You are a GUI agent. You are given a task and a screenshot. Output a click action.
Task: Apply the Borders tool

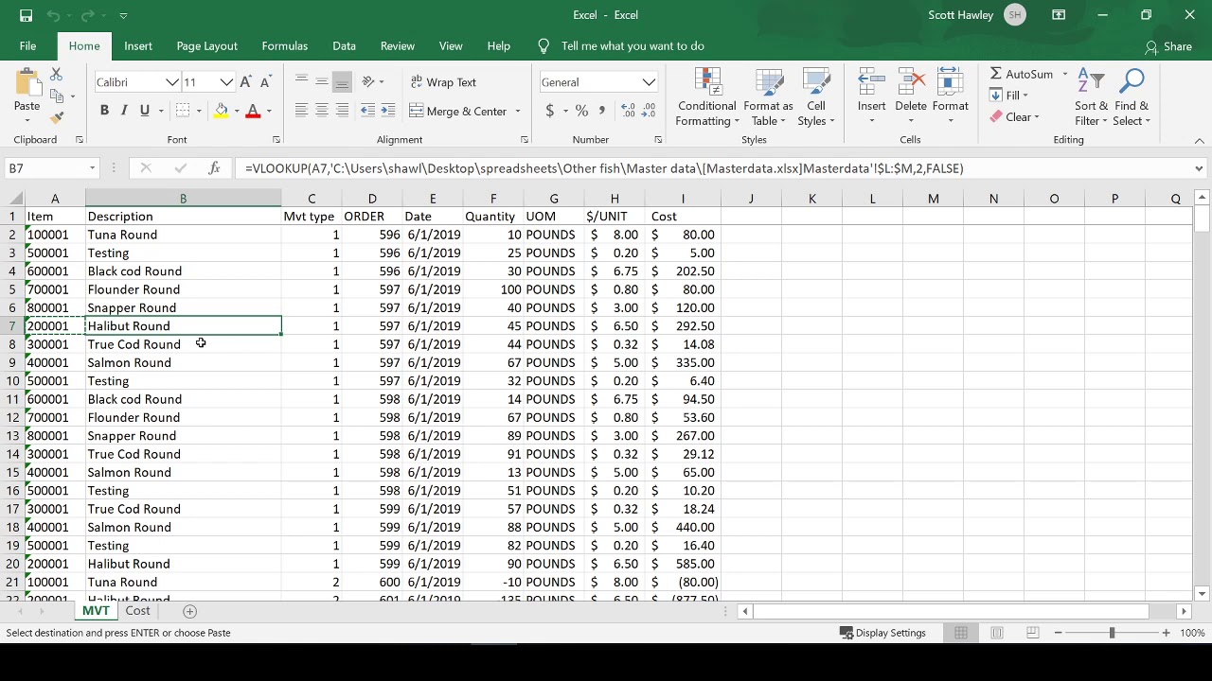183,111
